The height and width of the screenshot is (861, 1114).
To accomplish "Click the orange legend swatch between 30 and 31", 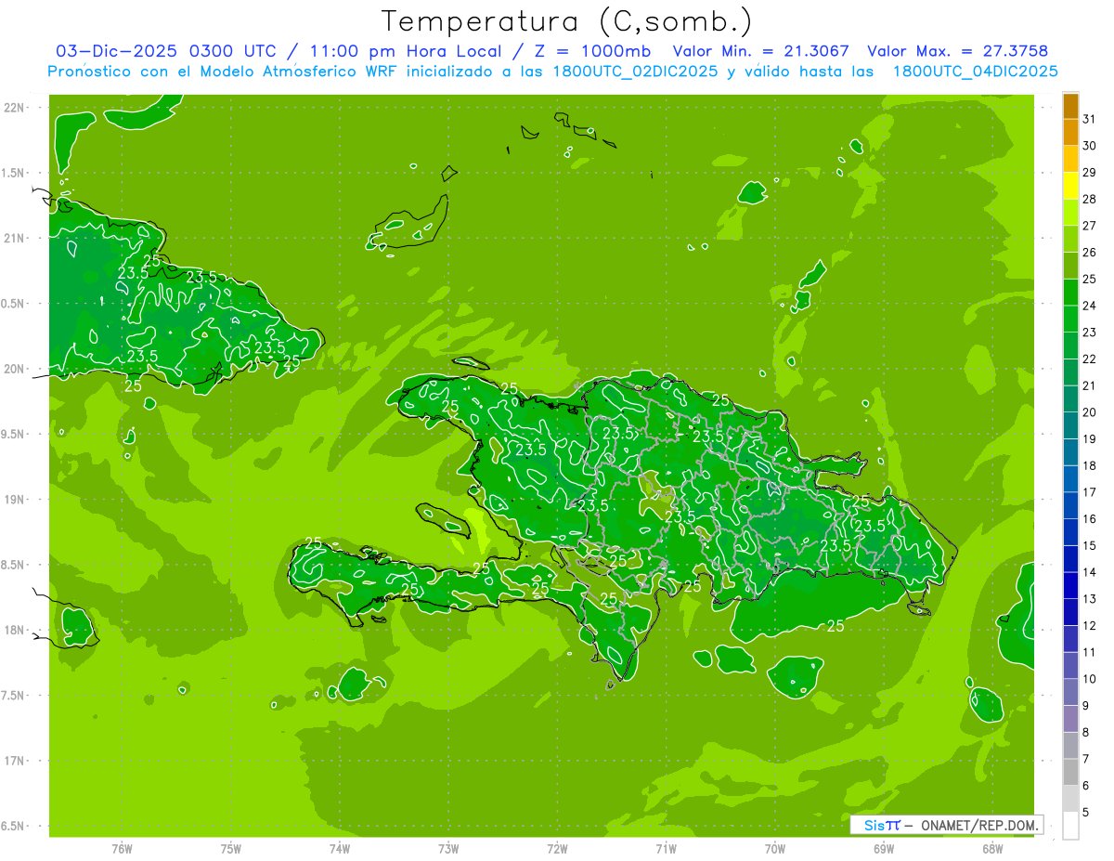I will pyautogui.click(x=1070, y=133).
